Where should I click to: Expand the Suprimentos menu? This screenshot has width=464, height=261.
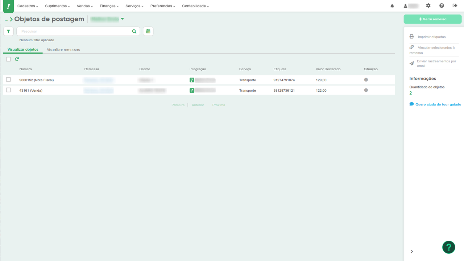point(58,6)
